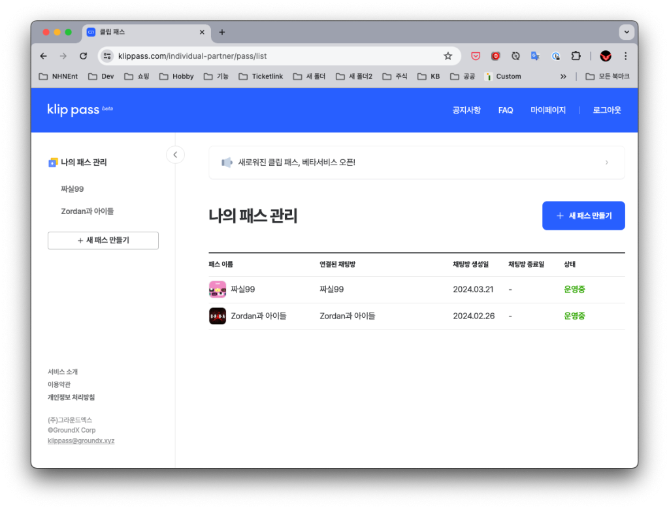Image resolution: width=669 pixels, height=509 pixels.
Task: Open the Extensions puzzle icon
Action: (x=576, y=56)
